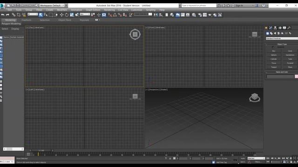Screen dimensions: 298x167
Task: Open the Rendered Frame Window icon
Action: 205,15
